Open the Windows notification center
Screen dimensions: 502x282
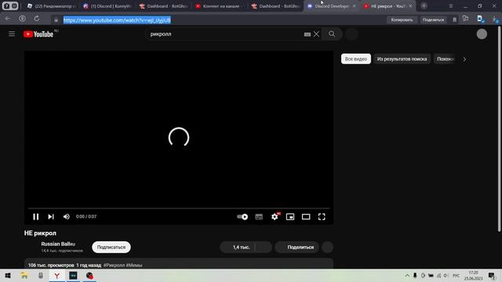pos(492,275)
